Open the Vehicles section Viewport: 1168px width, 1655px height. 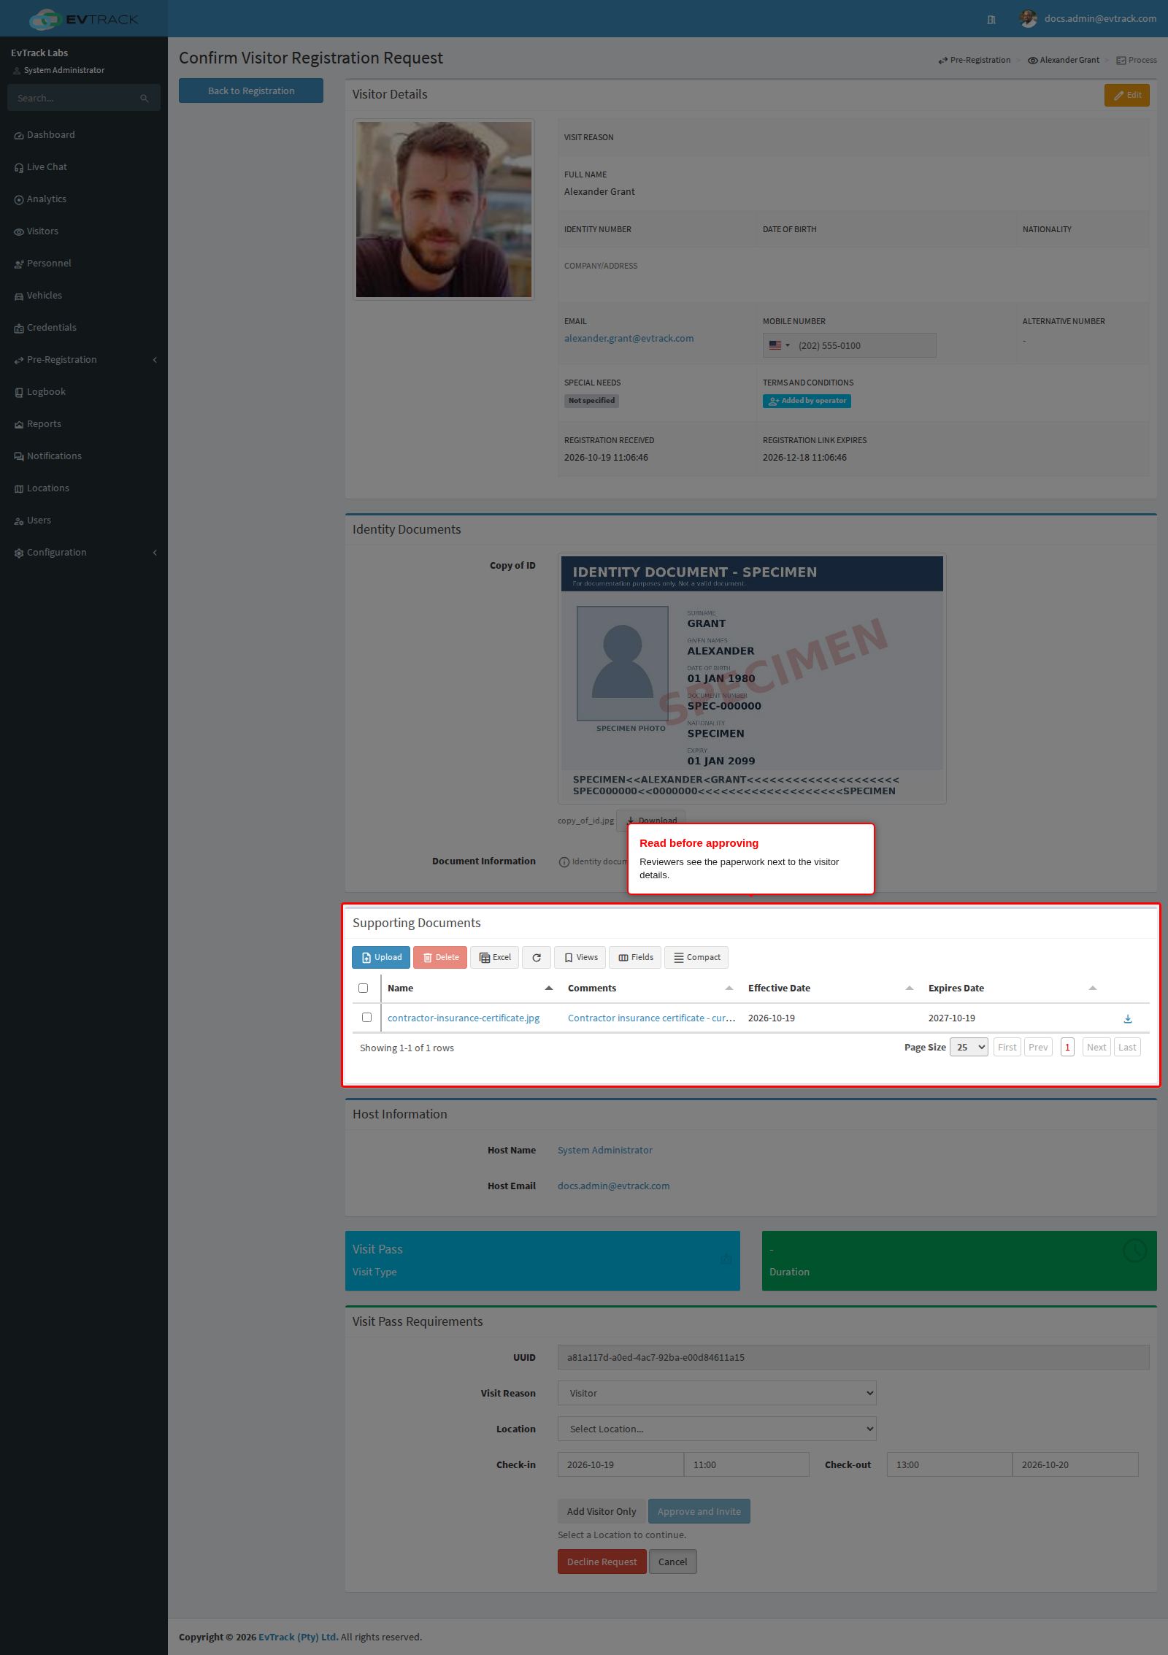(44, 296)
